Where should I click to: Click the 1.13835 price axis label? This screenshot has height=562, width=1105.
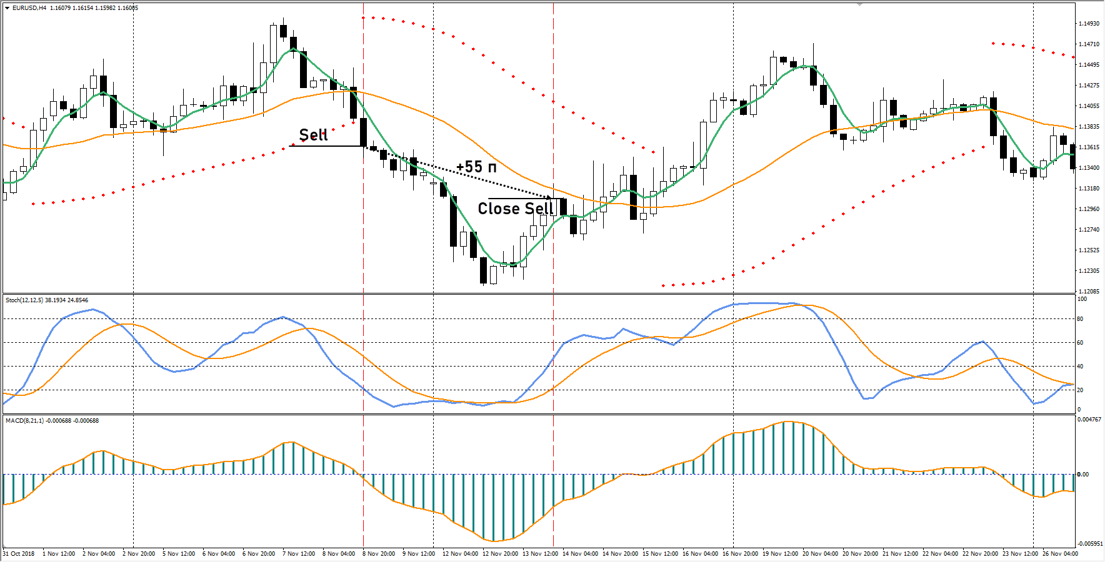tap(1088, 127)
